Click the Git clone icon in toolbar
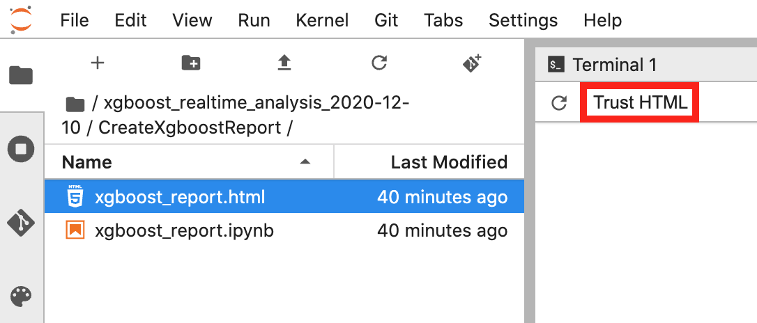Image resolution: width=757 pixels, height=323 pixels. [x=472, y=63]
